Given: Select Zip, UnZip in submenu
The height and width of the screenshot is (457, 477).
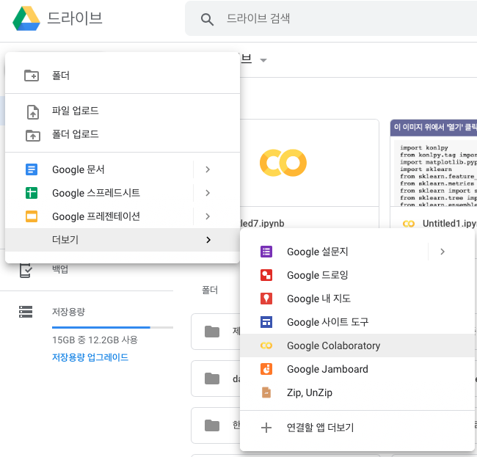Looking at the screenshot, I should (x=357, y=392).
